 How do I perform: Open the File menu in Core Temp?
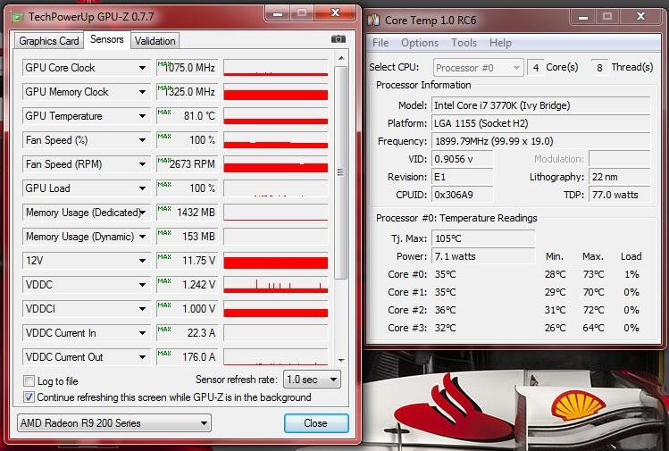(380, 43)
